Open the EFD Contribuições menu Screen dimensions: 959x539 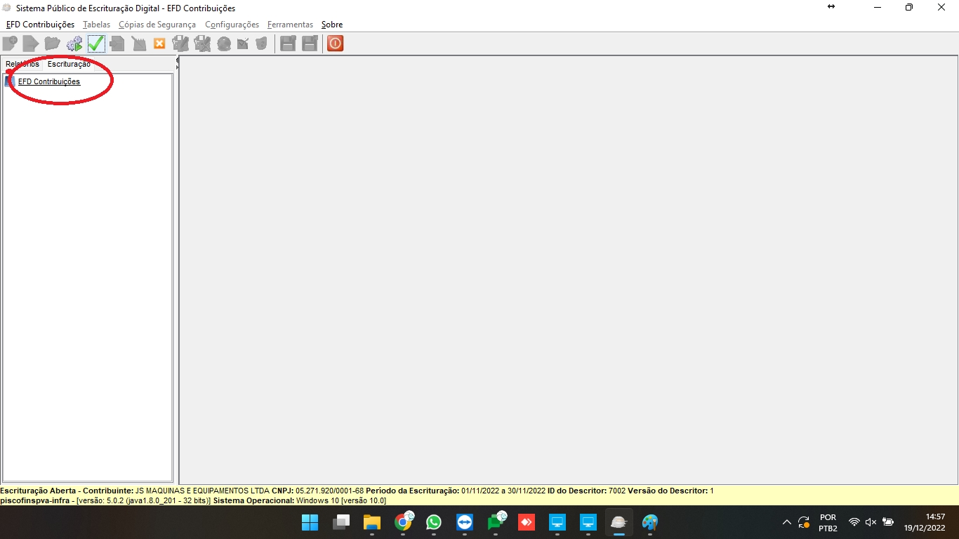click(x=40, y=25)
